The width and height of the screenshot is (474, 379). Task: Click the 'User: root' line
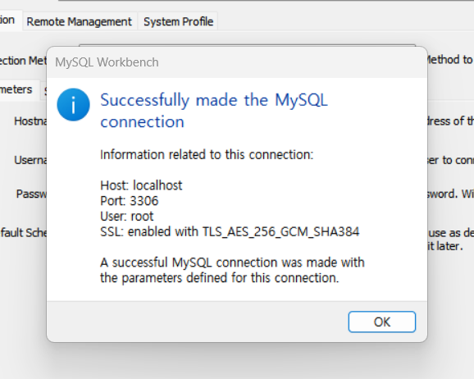(x=126, y=217)
